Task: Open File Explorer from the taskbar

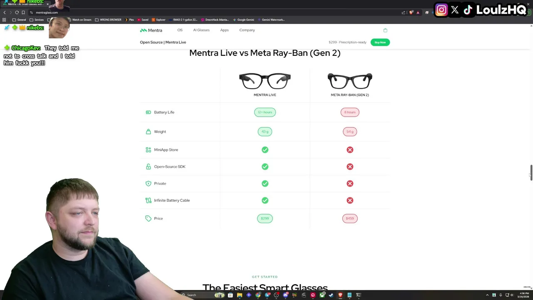Action: tap(239, 295)
